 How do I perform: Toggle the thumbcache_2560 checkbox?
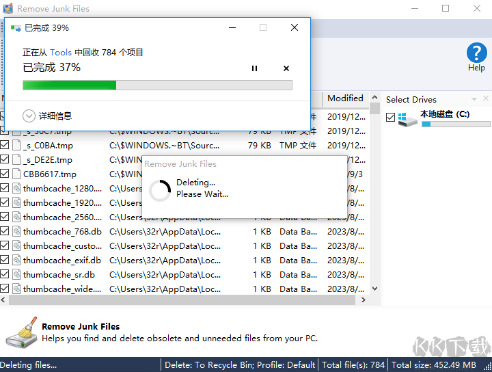pos(4,217)
